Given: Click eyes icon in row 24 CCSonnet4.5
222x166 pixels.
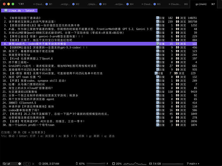Looking at the screenshot, I should click(x=177, y=103).
